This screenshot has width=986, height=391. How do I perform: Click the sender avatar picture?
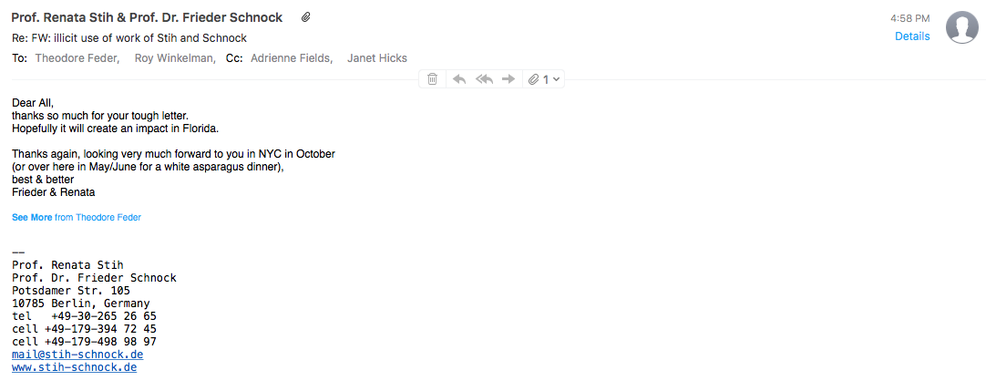click(962, 27)
